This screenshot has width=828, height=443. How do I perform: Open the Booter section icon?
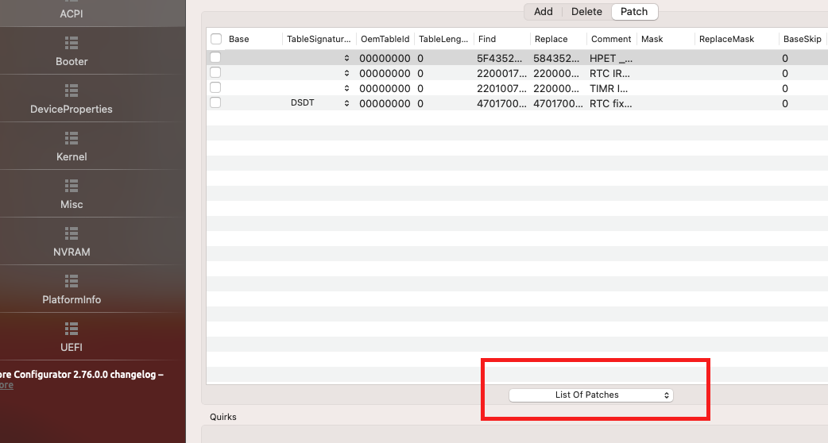72,42
